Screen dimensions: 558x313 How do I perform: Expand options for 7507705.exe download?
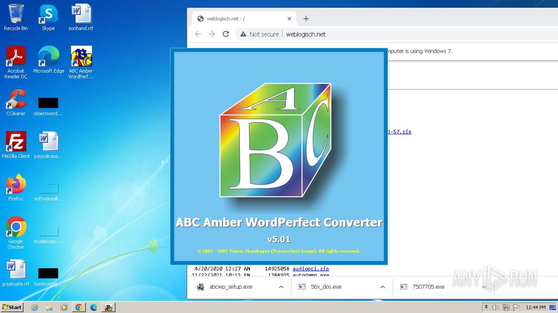coord(484,287)
